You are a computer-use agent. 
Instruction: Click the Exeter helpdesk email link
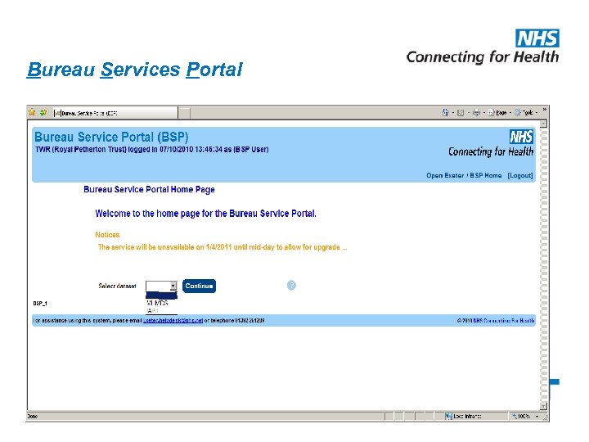173,321
